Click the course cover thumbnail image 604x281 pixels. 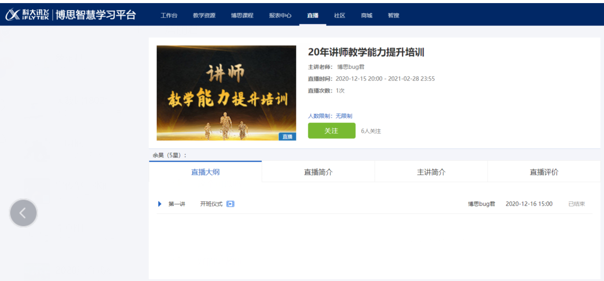coord(226,93)
